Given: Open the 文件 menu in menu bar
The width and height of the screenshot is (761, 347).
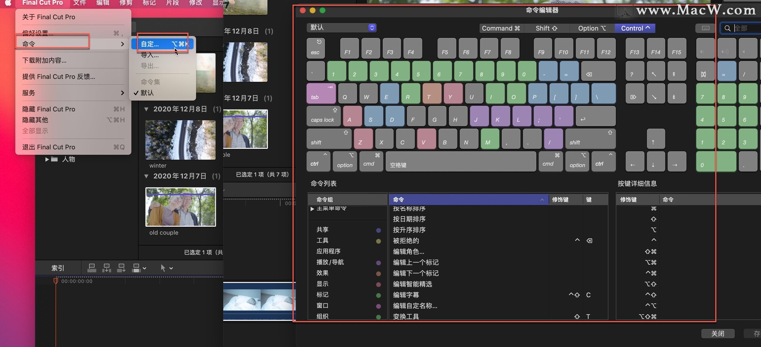Looking at the screenshot, I should [79, 3].
